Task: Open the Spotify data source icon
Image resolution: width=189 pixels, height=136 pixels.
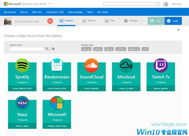Action: 22,65
